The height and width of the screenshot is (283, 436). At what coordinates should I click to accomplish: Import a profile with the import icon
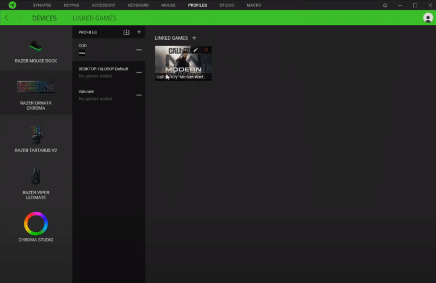(x=126, y=32)
